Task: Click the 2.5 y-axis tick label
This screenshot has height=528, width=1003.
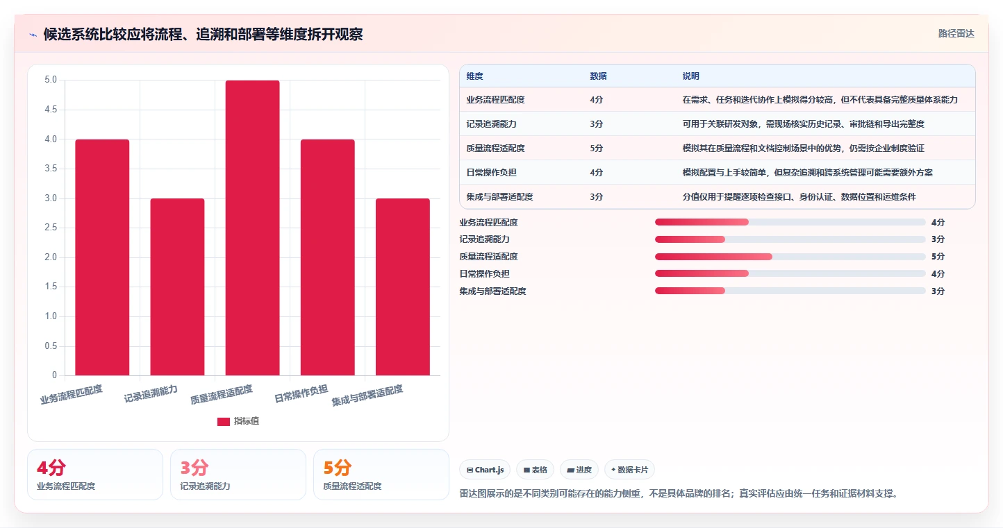Action: 51,228
